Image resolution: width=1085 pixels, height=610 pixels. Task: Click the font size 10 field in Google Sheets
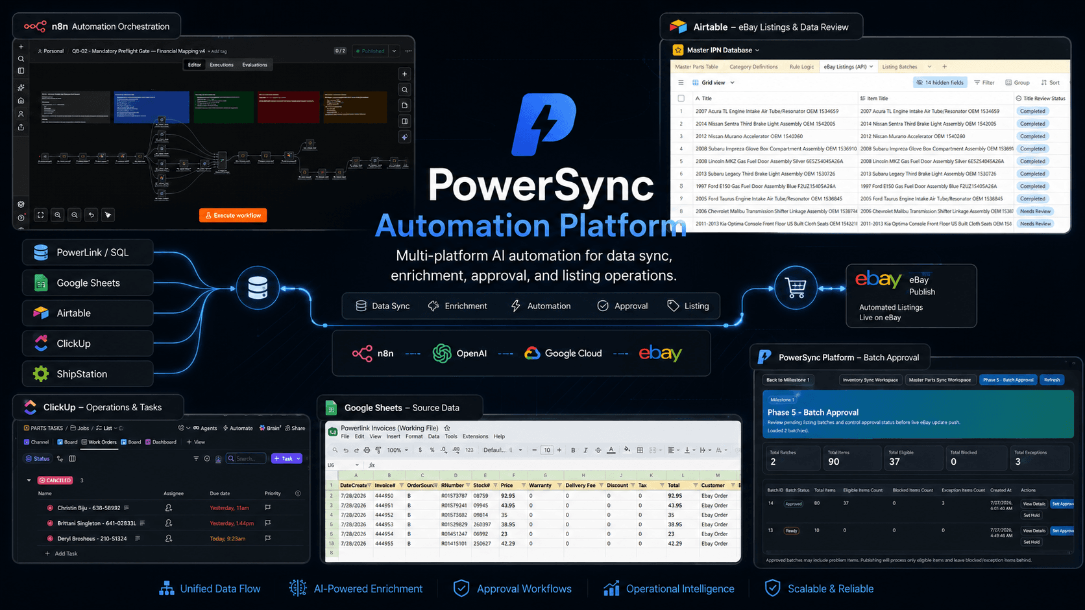coord(547,450)
